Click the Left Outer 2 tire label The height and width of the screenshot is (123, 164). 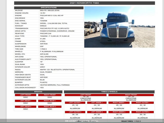75,112
